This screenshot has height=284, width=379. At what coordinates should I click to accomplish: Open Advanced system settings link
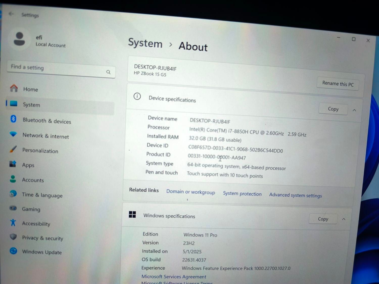[x=295, y=195]
